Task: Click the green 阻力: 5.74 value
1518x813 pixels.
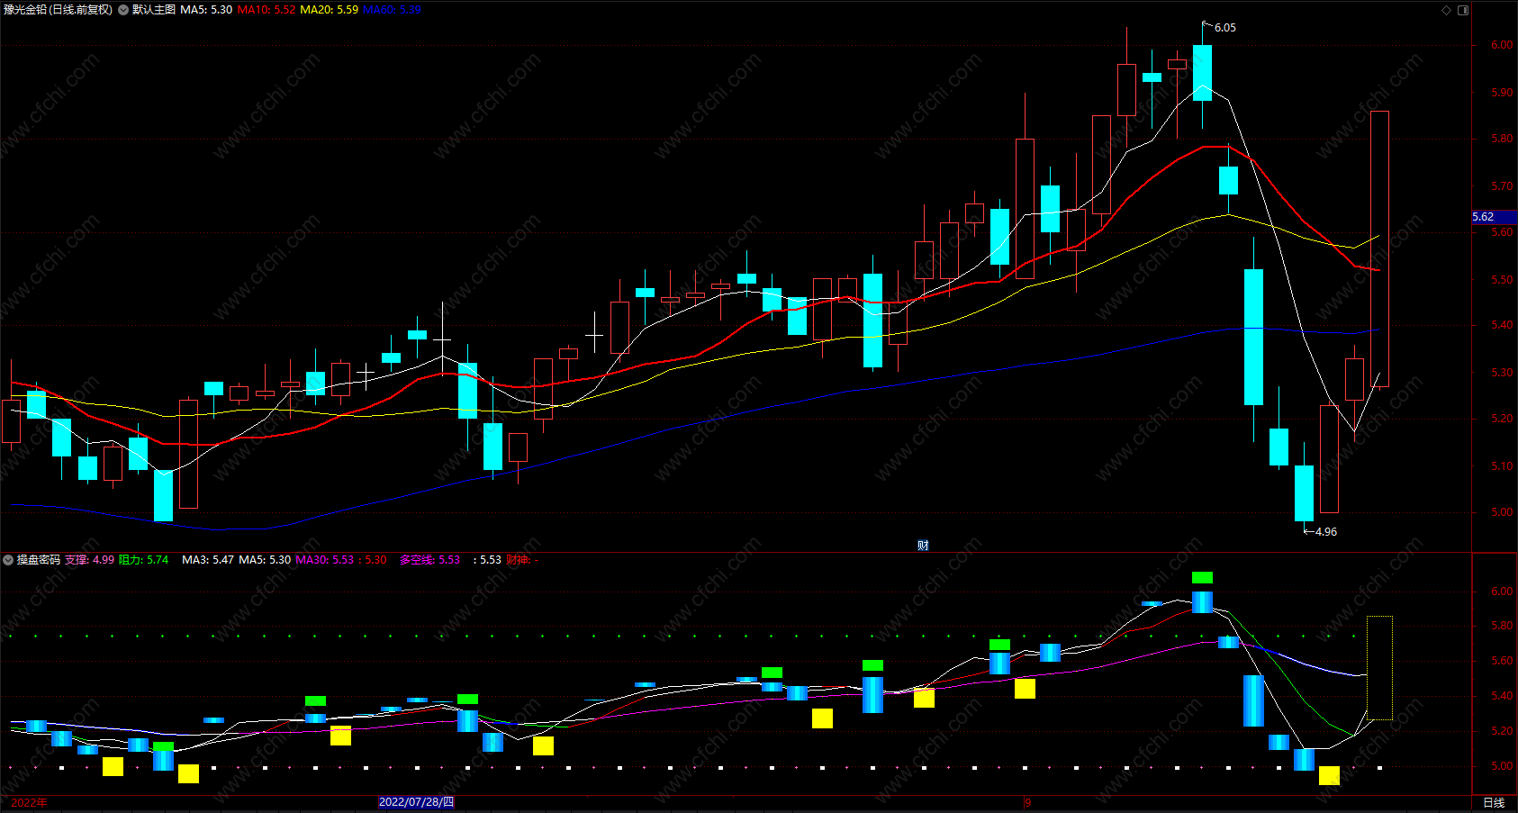Action: click(143, 560)
